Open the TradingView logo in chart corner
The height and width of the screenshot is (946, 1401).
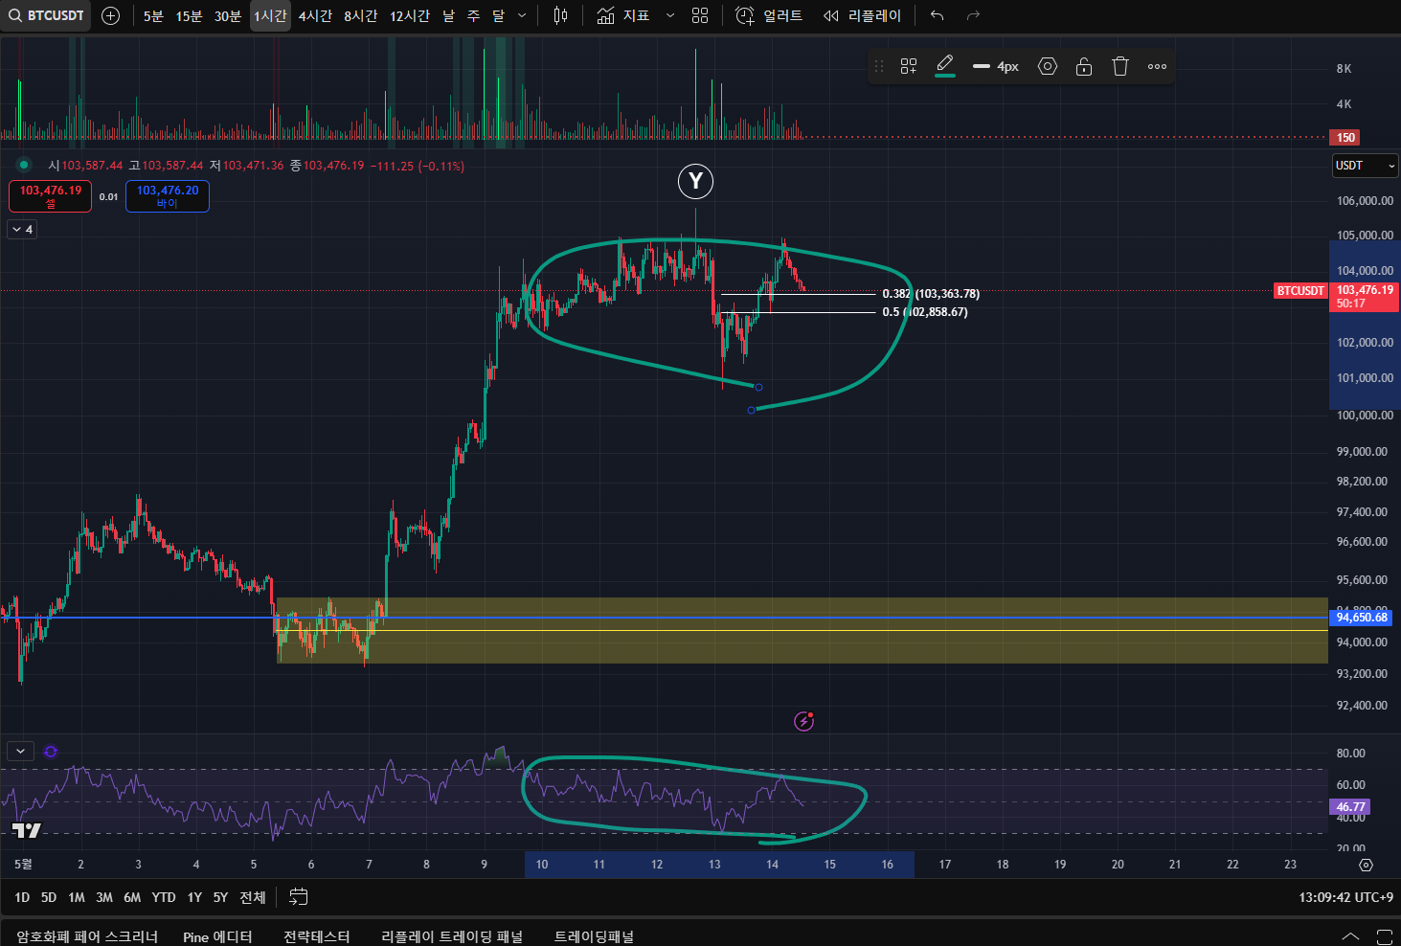pyautogui.click(x=27, y=830)
